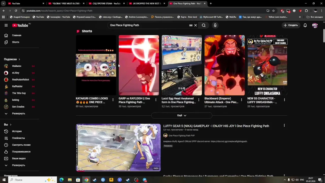Click the YouTube logo
Image resolution: width=325 pixels, height=183 pixels.
(x=20, y=25)
